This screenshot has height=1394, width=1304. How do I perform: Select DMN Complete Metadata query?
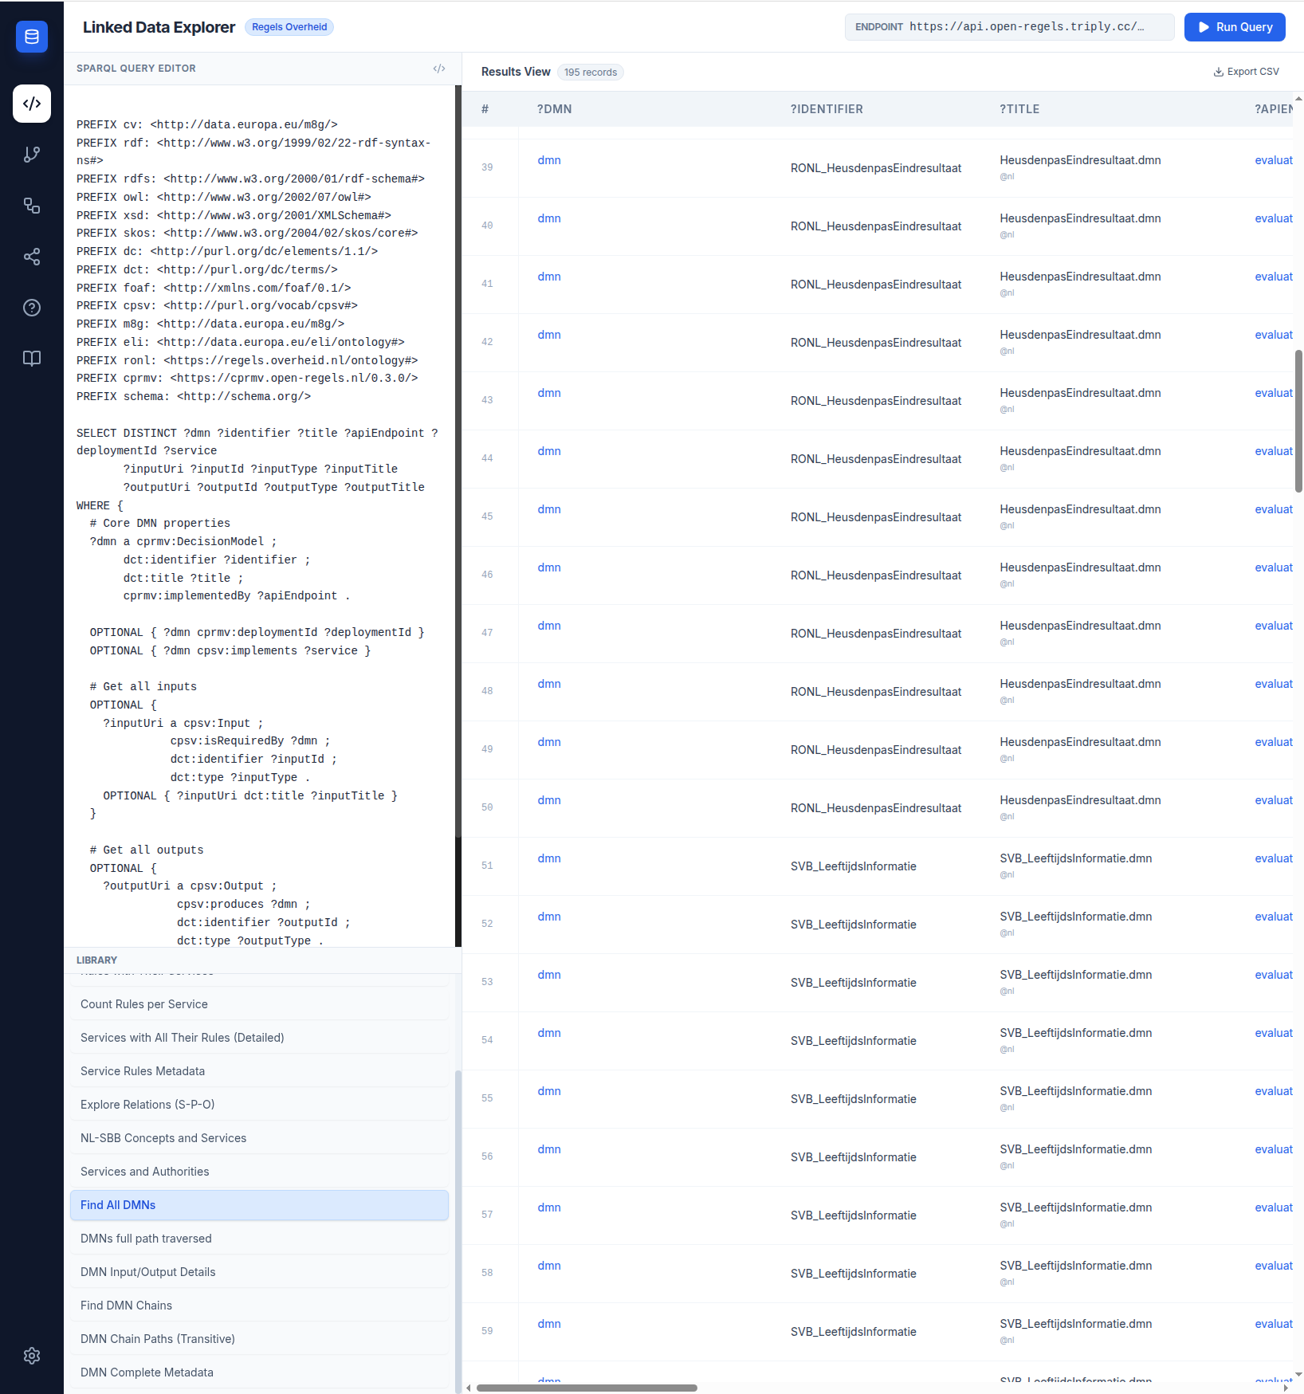tap(259, 1372)
